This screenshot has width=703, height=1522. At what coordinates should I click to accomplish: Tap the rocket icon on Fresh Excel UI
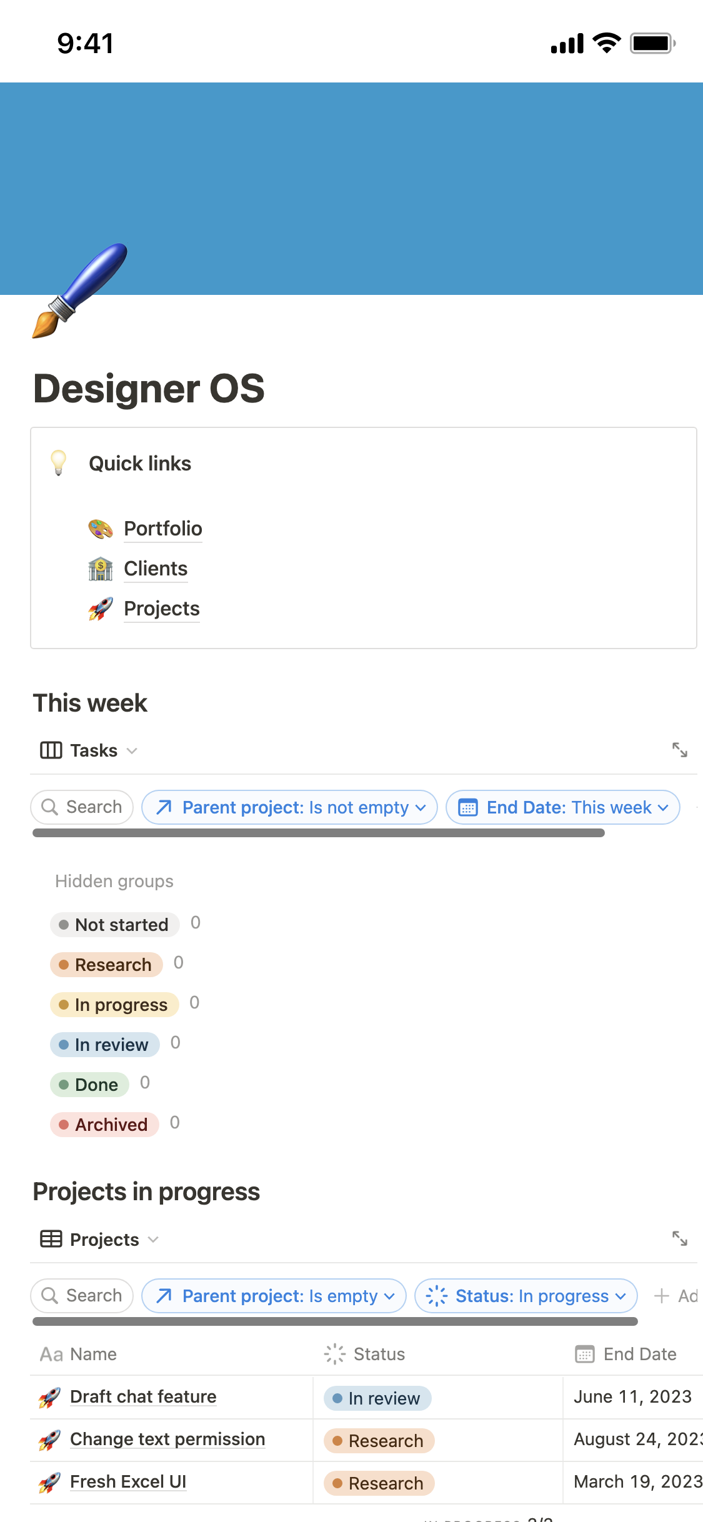(50, 1482)
